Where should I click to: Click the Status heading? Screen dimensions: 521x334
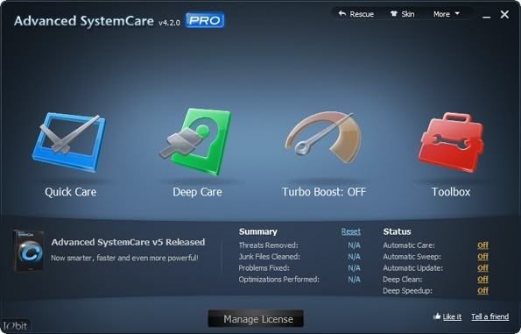tap(397, 231)
